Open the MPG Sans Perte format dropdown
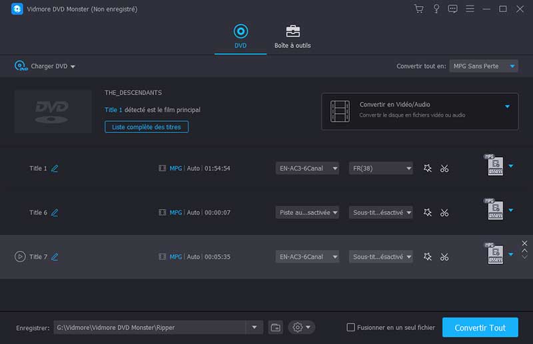Viewport: 533px width, 344px height. 483,67
